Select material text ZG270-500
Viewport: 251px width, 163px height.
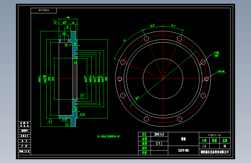pos(184,151)
